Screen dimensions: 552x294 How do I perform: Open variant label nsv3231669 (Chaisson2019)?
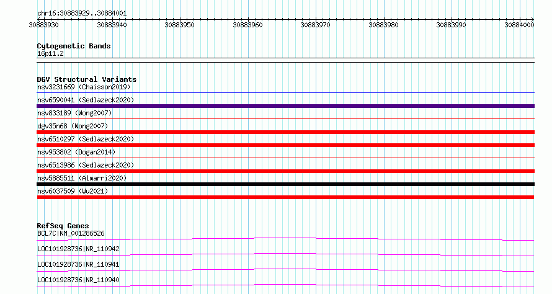coord(84,87)
